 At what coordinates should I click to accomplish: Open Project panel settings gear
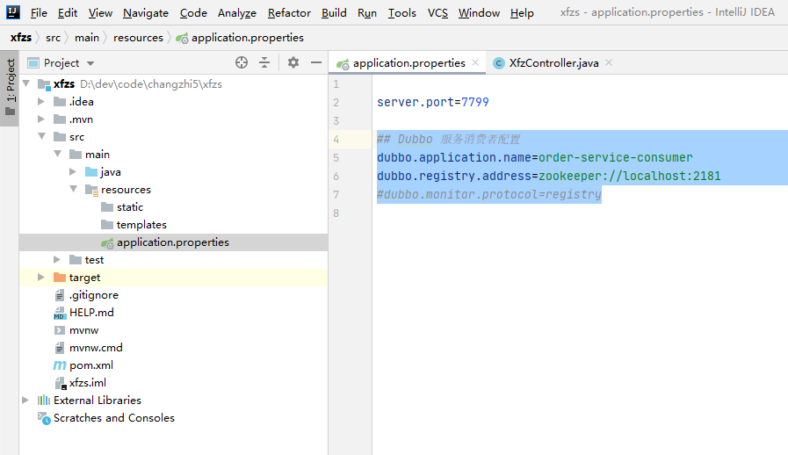[x=293, y=62]
